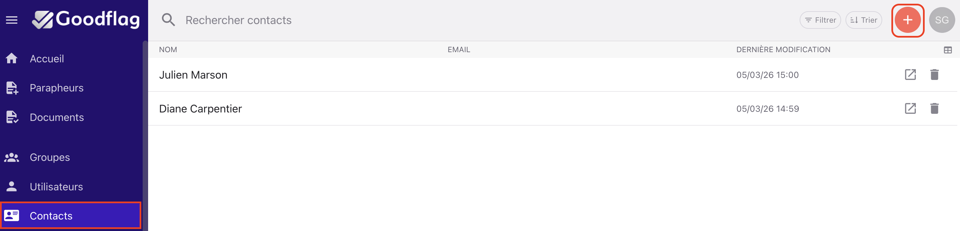Open the Groupes page
This screenshot has height=231, width=960.
tap(50, 157)
